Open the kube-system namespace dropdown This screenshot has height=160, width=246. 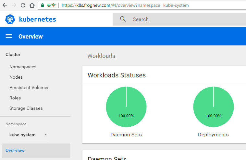[28, 135]
